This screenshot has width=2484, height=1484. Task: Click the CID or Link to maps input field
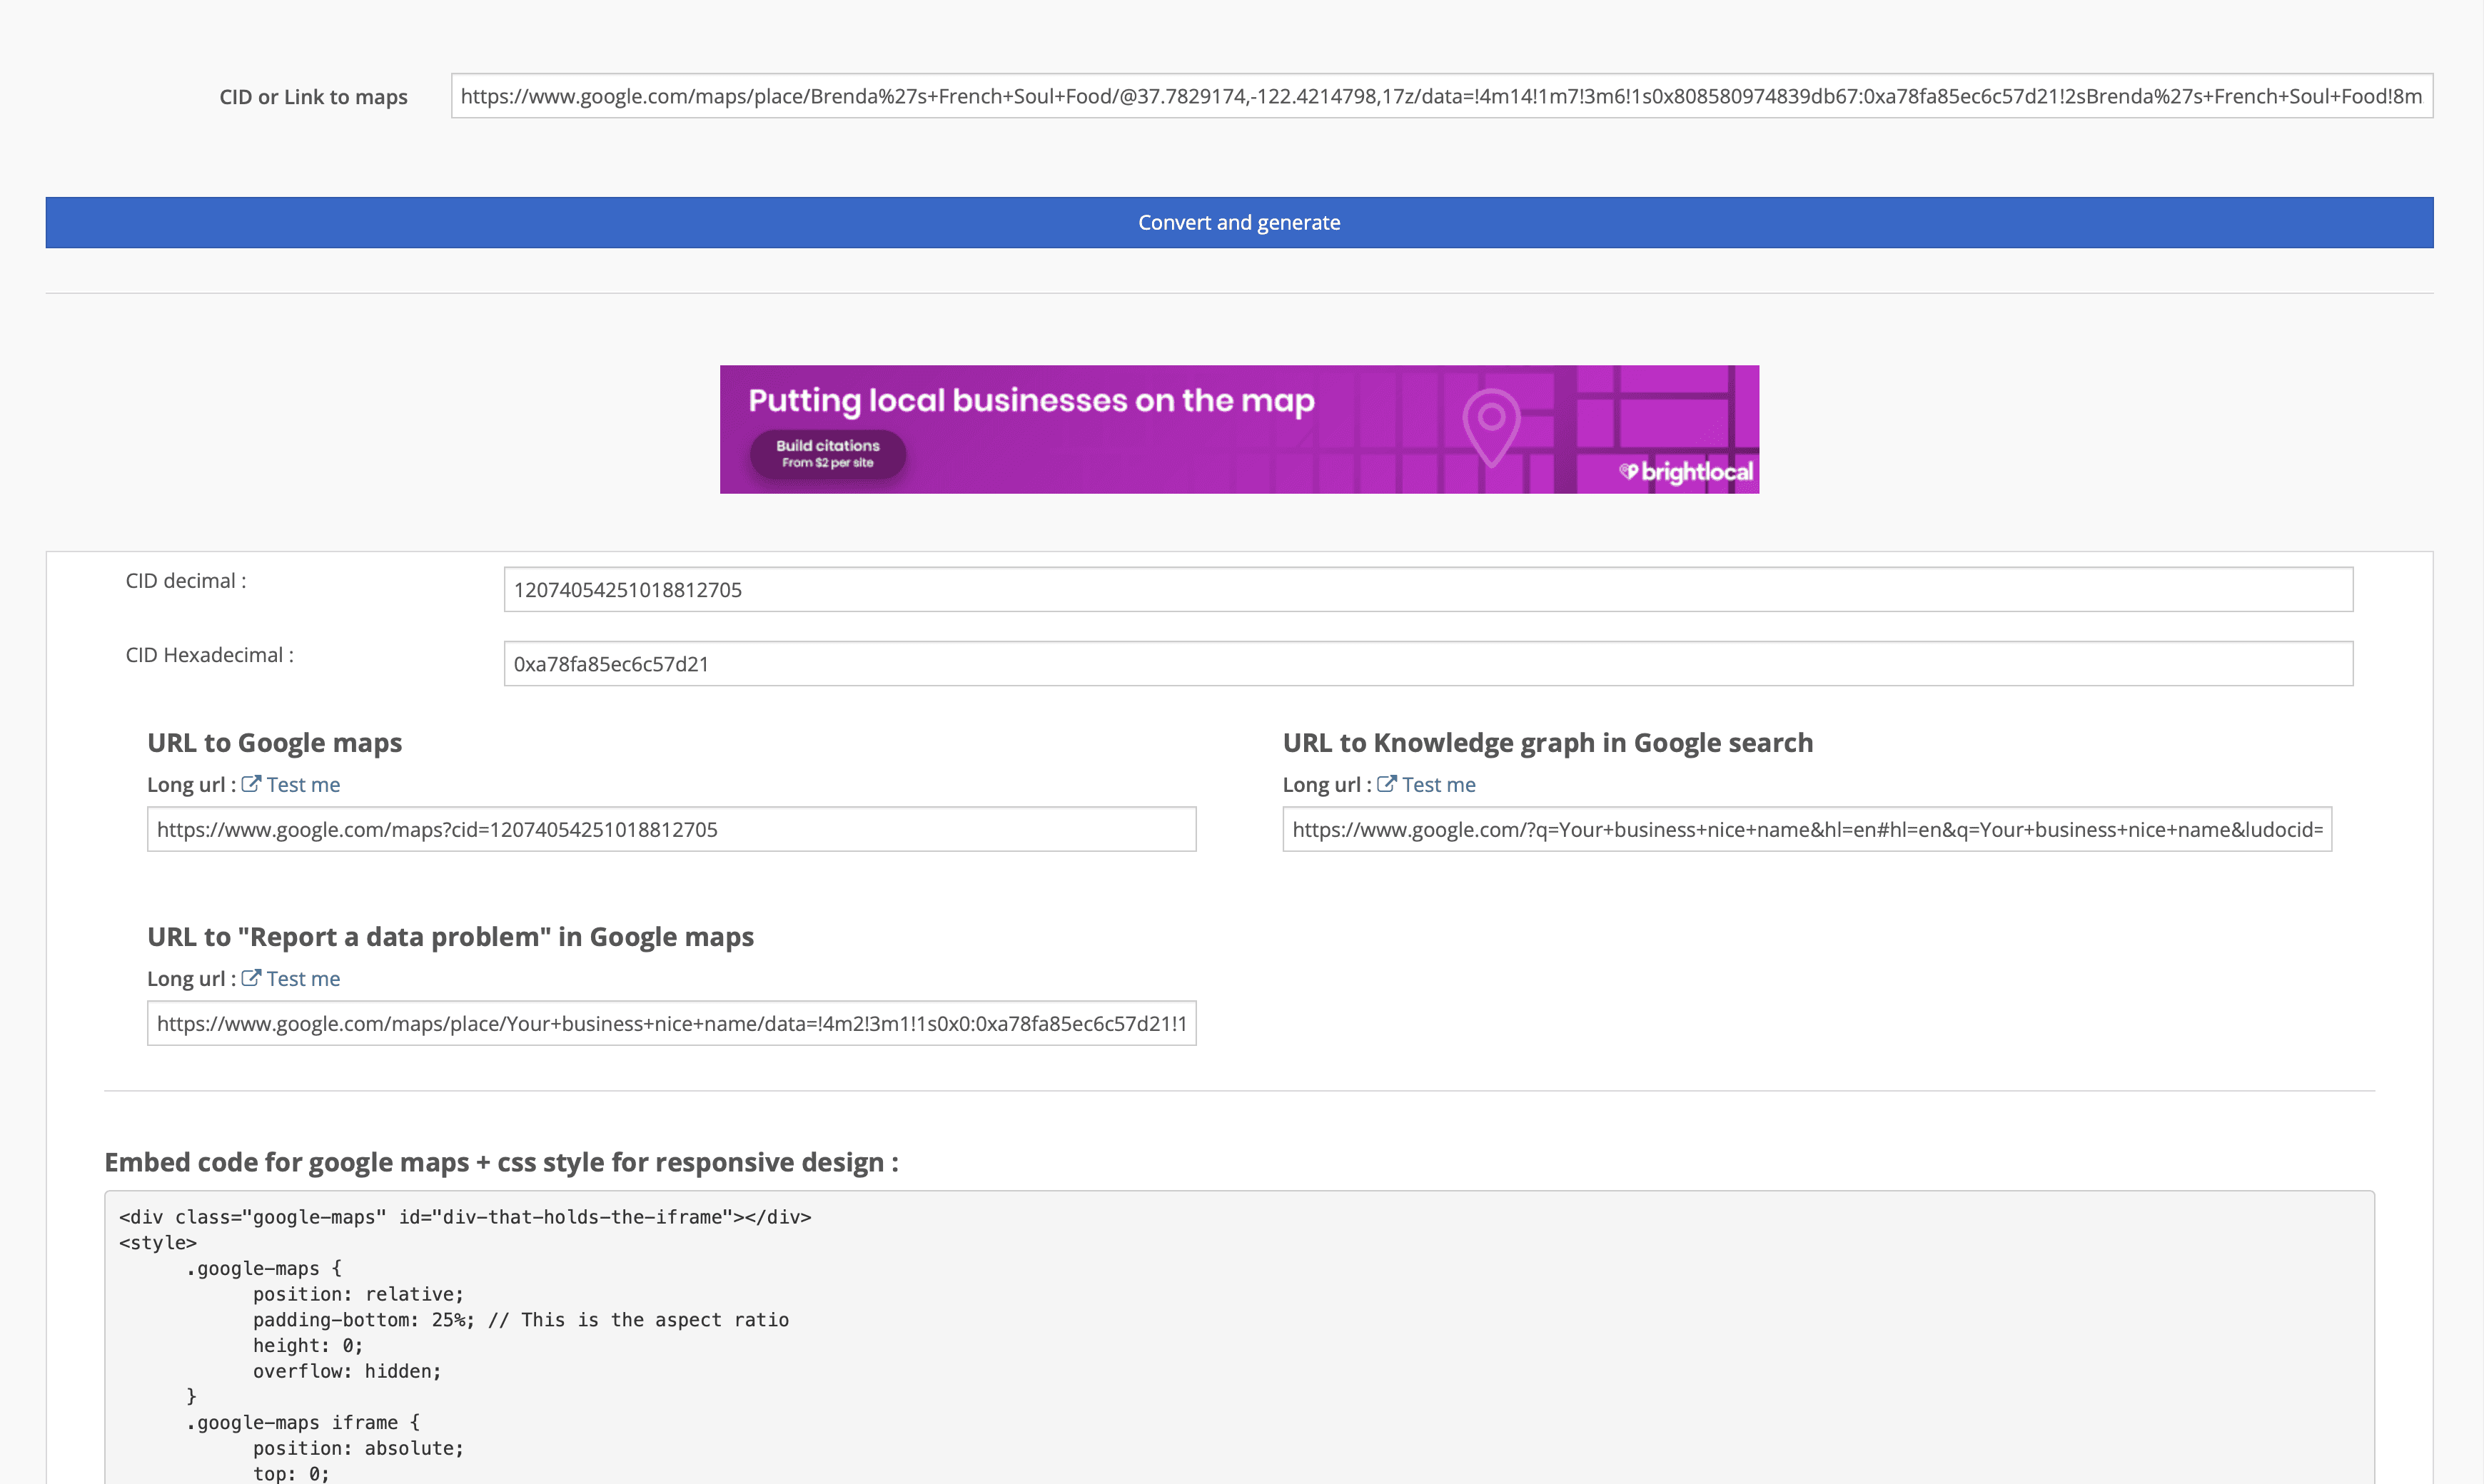pos(1440,96)
